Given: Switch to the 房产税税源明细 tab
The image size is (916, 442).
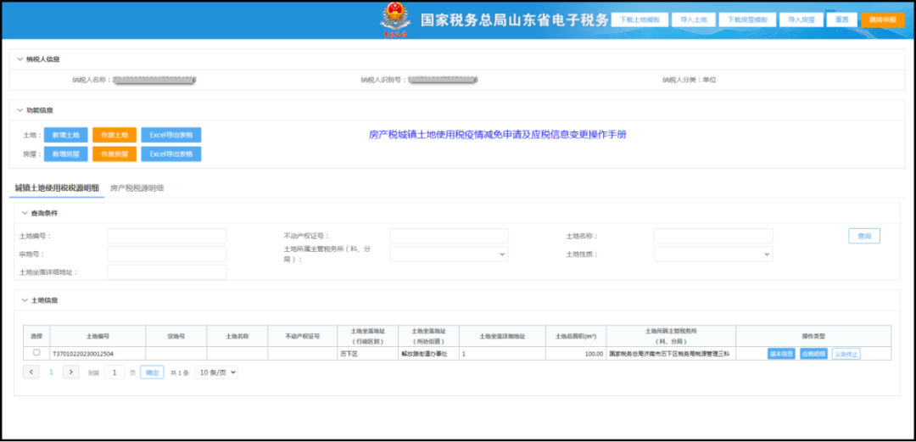Looking at the screenshot, I should click(137, 187).
